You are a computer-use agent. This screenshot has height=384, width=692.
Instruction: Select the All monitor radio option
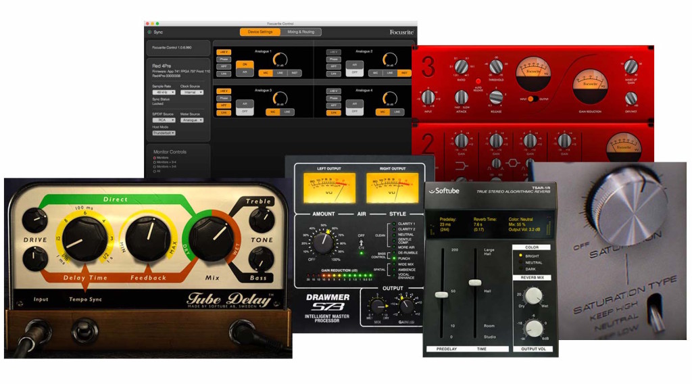155,171
